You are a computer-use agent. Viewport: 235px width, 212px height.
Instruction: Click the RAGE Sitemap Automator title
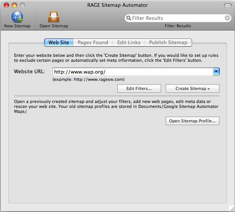[x=117, y=5]
